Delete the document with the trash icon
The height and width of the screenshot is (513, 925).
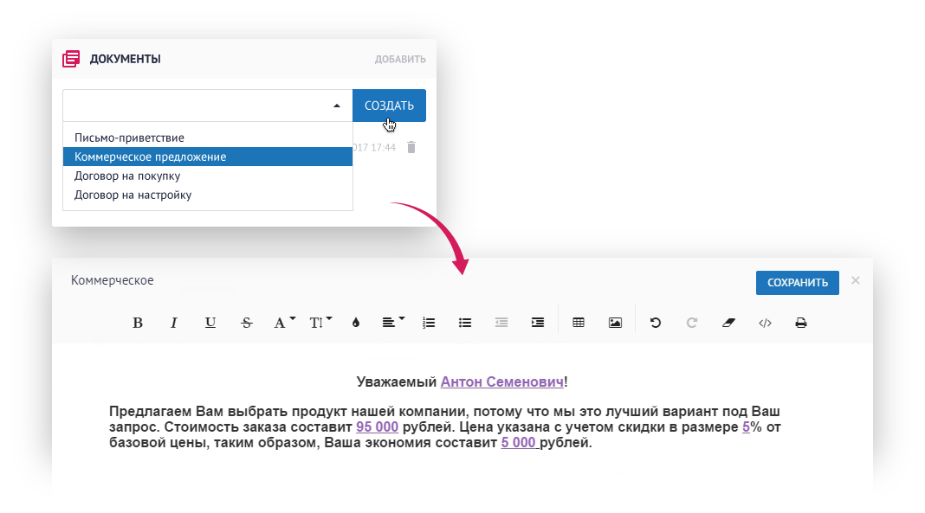click(x=411, y=148)
